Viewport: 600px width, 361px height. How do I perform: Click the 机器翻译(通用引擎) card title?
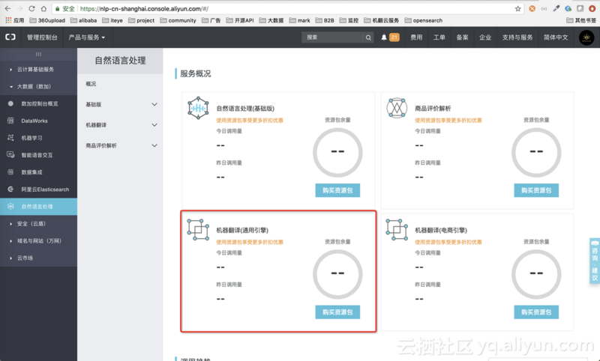[x=242, y=230]
